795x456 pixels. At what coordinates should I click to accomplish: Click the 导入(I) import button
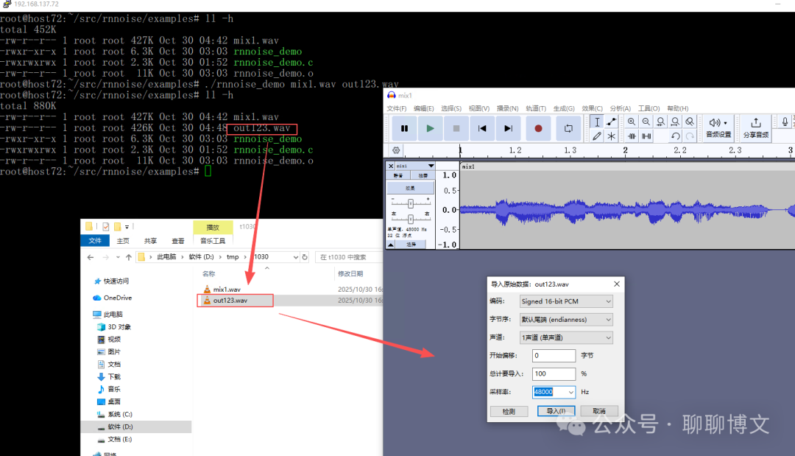556,411
